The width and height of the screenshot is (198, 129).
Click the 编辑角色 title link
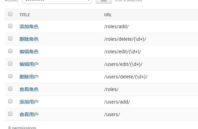pos(29,52)
